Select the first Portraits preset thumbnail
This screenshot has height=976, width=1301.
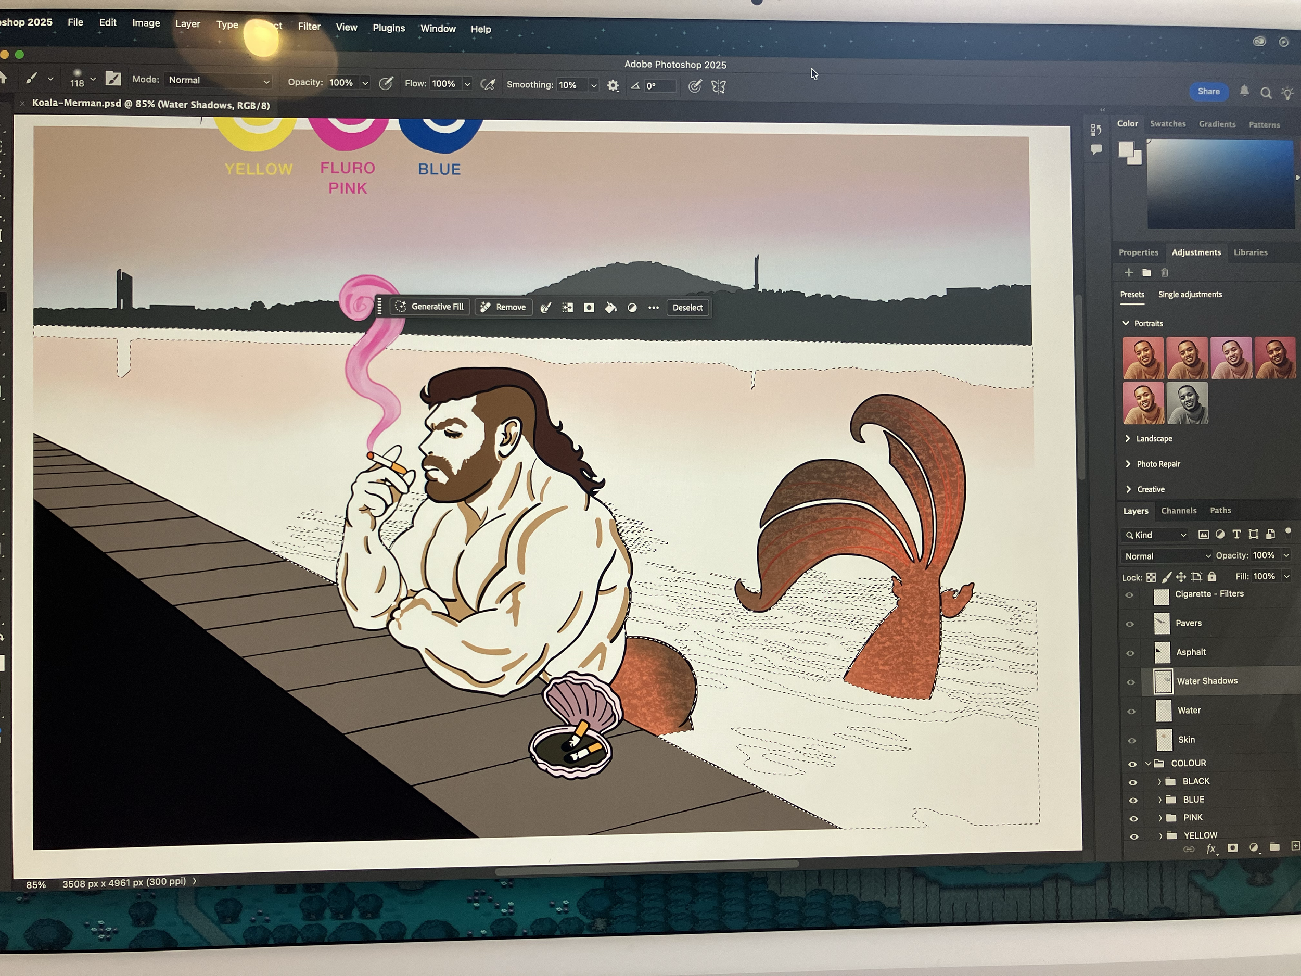click(x=1142, y=358)
